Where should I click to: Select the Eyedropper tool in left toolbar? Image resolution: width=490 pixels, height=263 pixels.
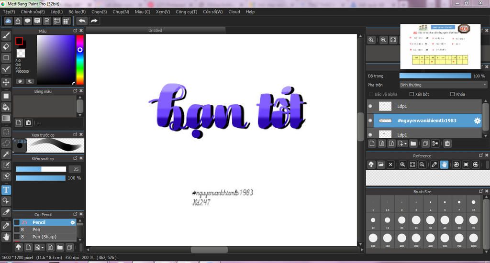pyautogui.click(x=6, y=226)
